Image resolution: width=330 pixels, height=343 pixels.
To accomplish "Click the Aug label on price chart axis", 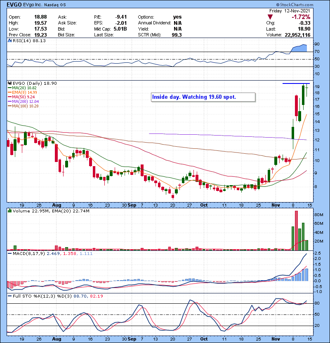I will pos(57,205).
